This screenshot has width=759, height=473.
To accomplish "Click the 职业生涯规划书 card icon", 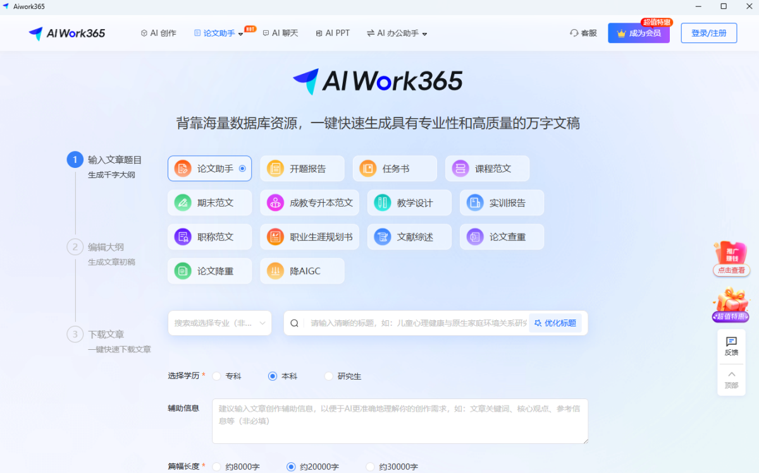I will point(275,237).
